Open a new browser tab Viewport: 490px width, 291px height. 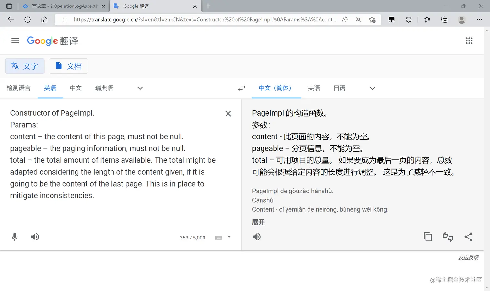[208, 6]
